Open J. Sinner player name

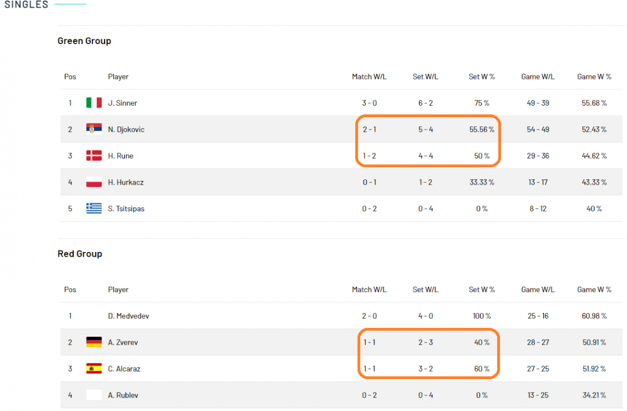tap(122, 103)
